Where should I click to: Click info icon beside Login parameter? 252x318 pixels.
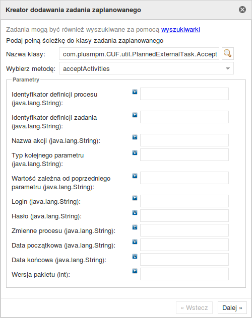tap(135, 198)
